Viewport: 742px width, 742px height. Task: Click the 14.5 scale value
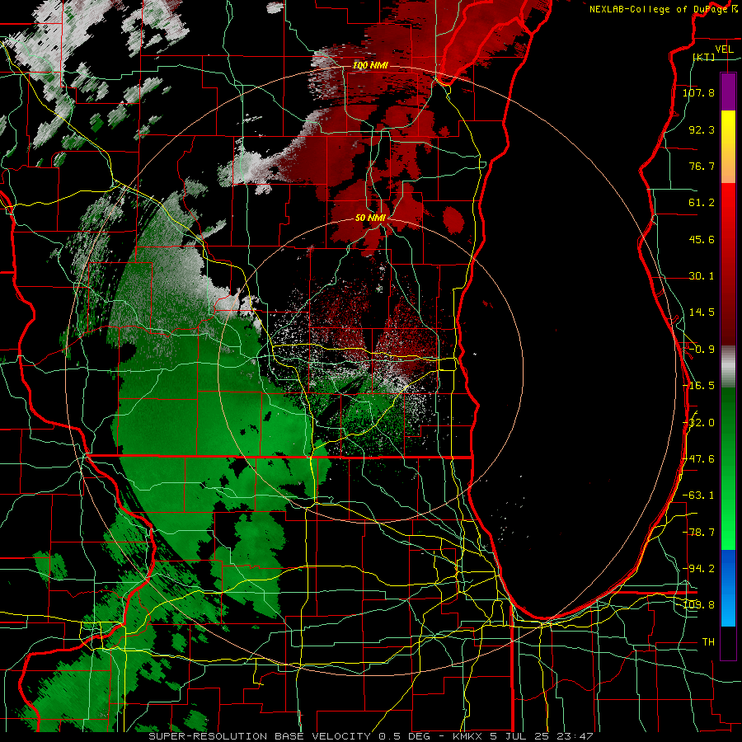tap(702, 312)
